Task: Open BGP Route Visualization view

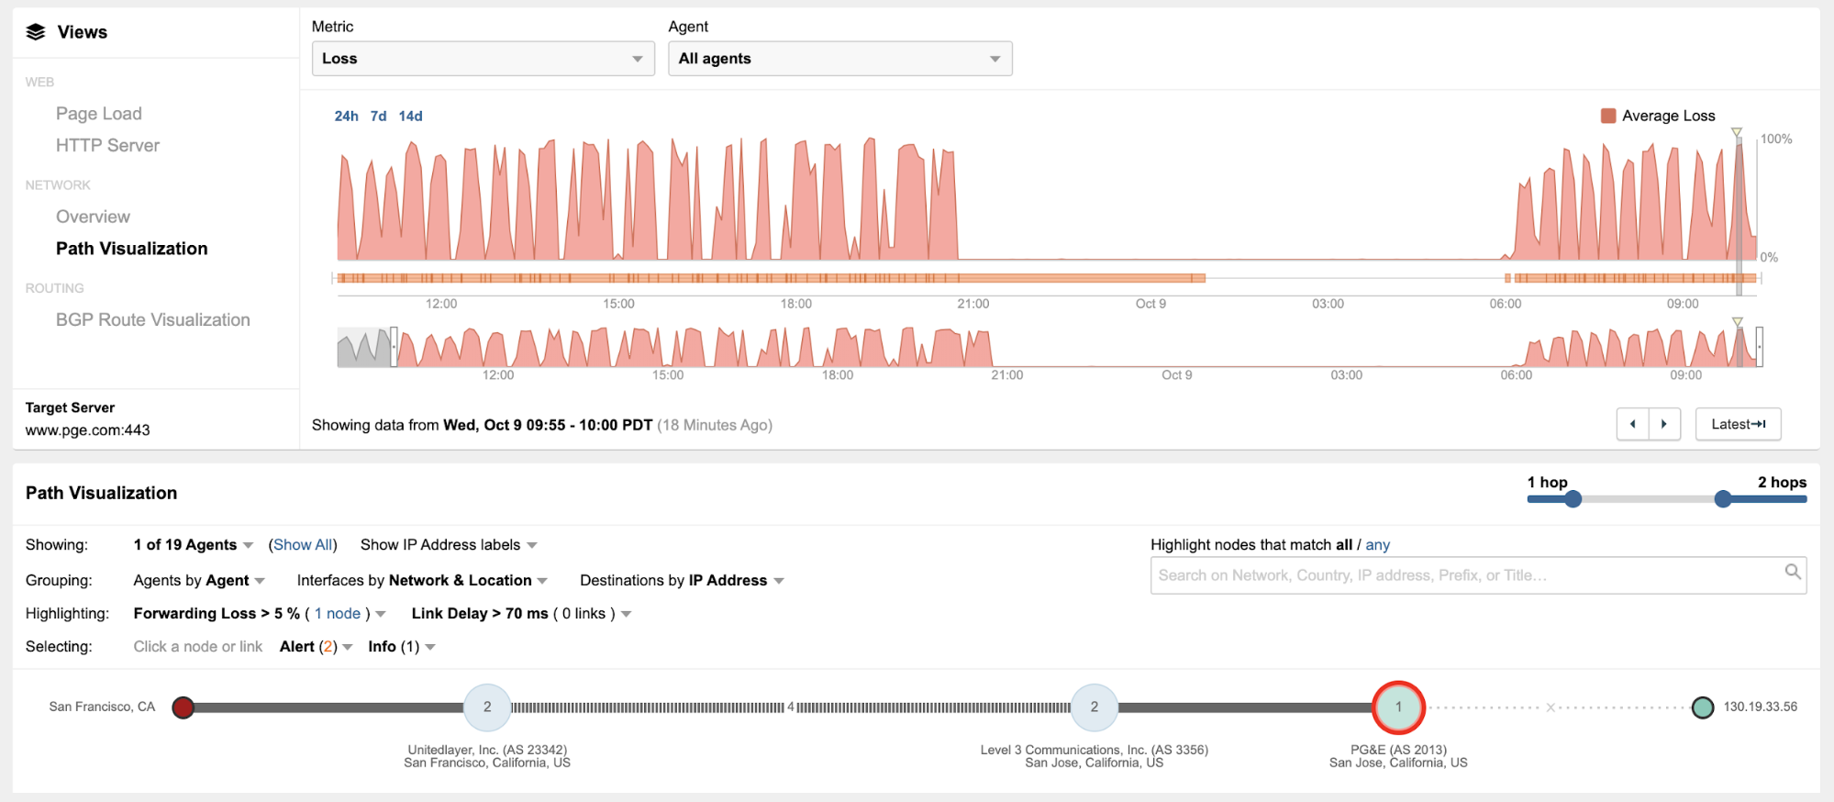Action: point(152,320)
